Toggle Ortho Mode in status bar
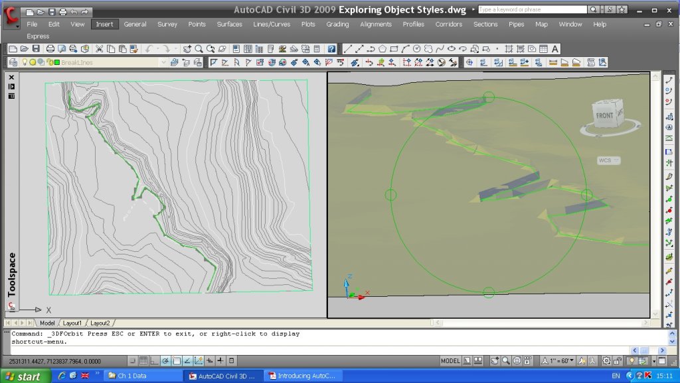 click(x=155, y=361)
